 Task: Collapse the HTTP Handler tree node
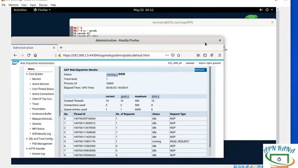point(27,149)
